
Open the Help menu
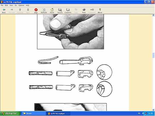click(27, 5)
